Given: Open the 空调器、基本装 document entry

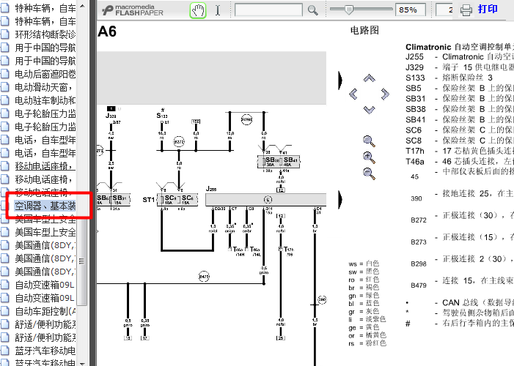Looking at the screenshot, I should [45, 206].
